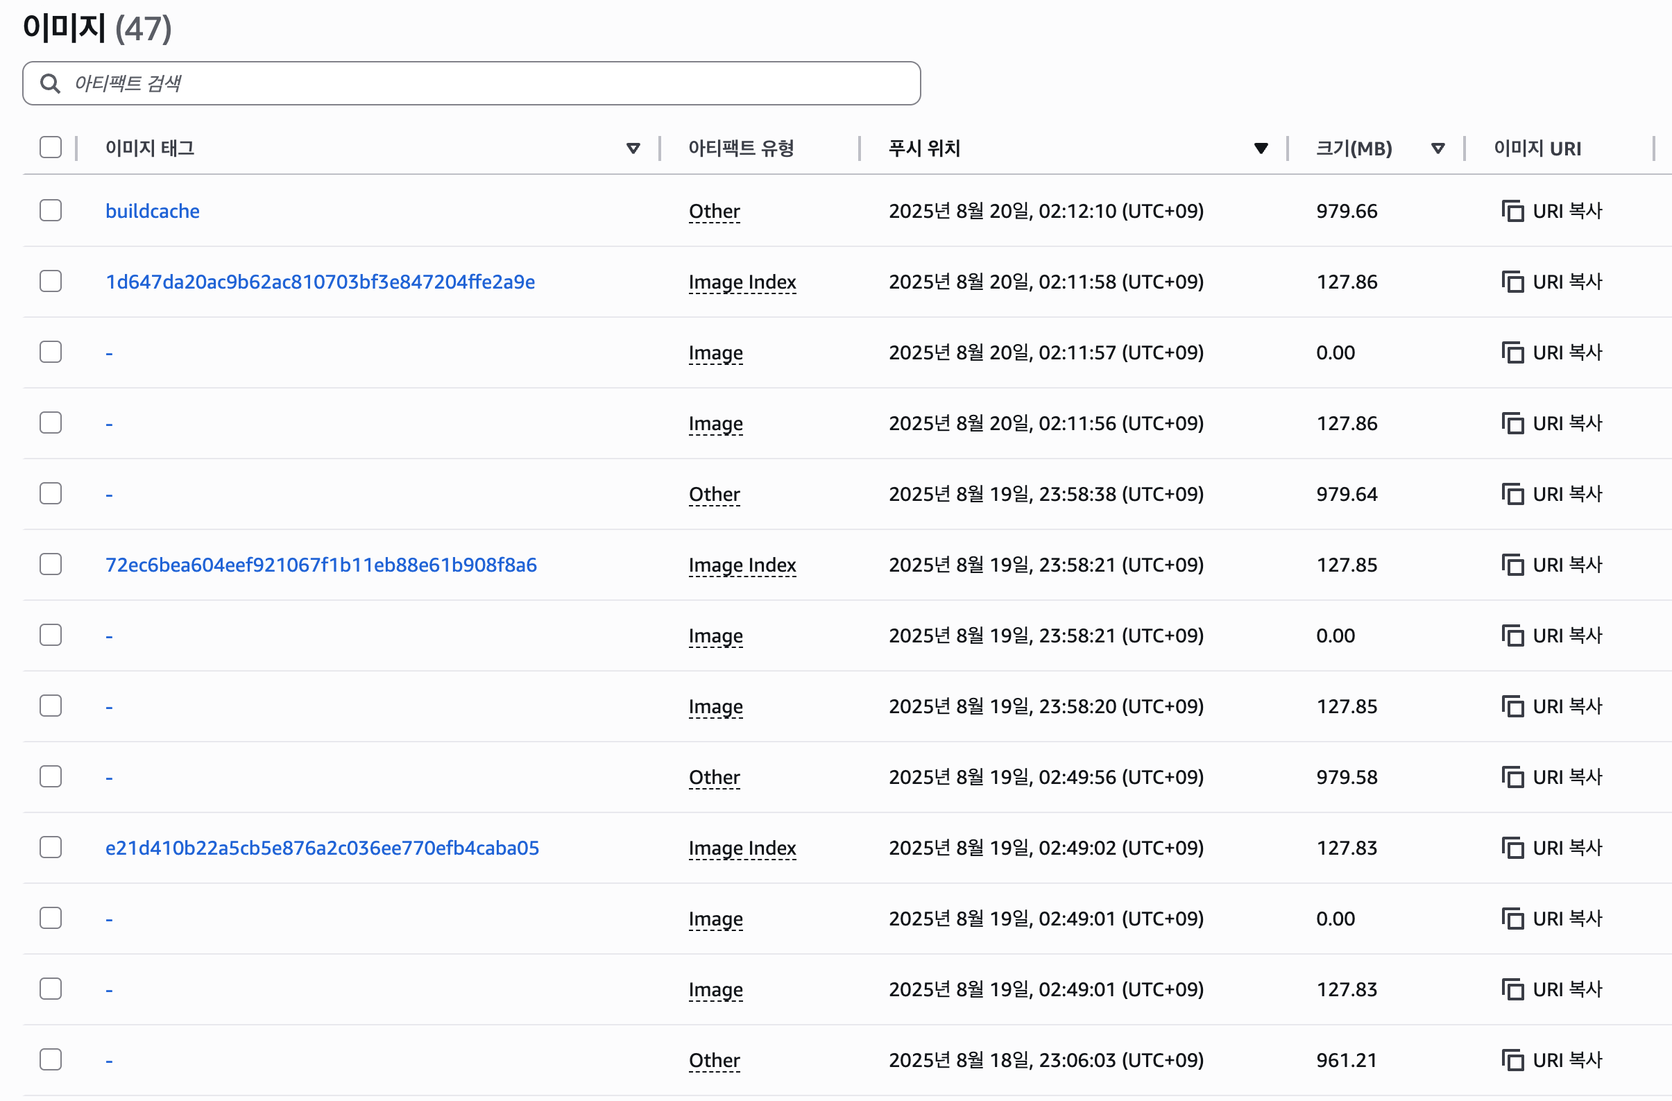The width and height of the screenshot is (1672, 1101).
Task: Sort by 이미지 태그 column arrow
Action: click(x=632, y=148)
